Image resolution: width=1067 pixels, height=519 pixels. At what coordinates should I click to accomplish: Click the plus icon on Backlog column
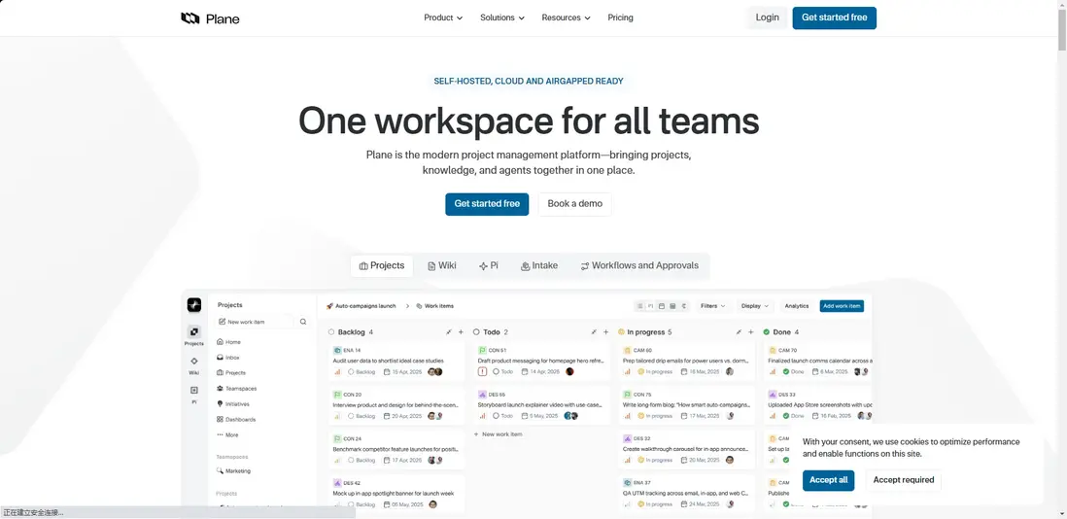pyautogui.click(x=461, y=332)
